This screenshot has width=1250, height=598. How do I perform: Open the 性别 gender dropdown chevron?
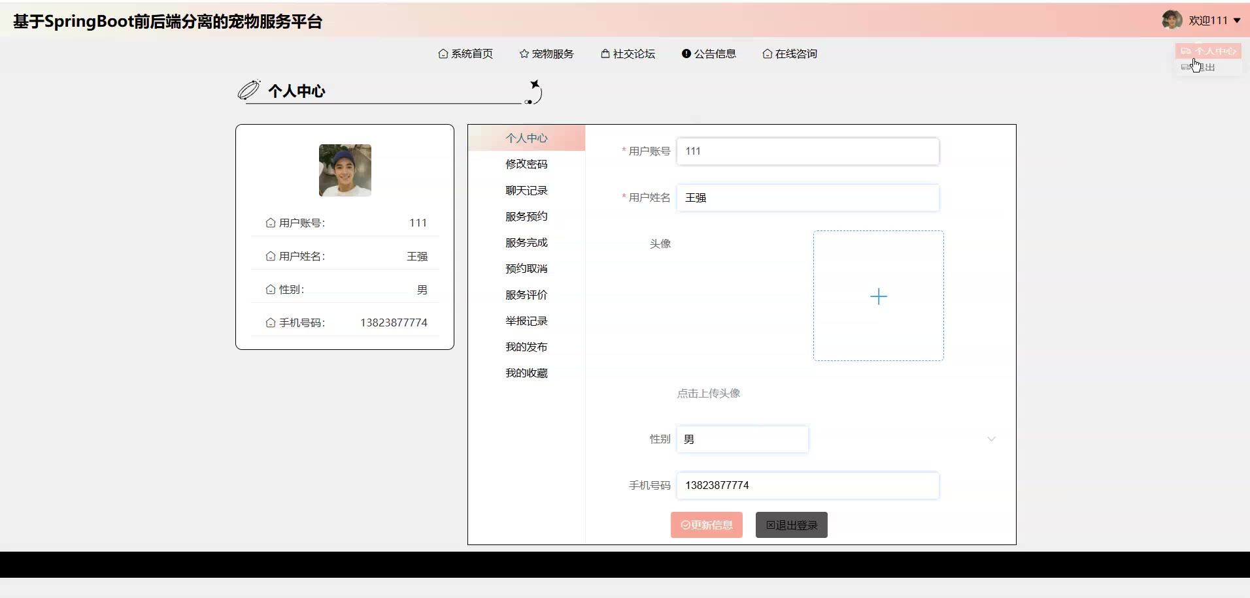pos(991,439)
